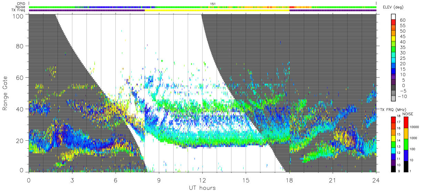Pick the red top swatch of TX FRQ colorbar
Viewport: 423px width, 195px height.
(393, 120)
